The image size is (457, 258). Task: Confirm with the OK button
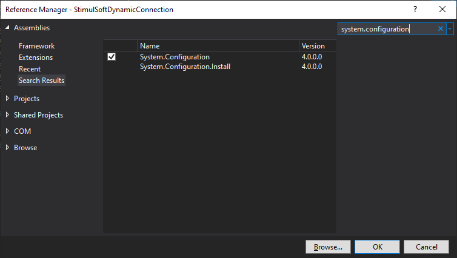pos(377,247)
